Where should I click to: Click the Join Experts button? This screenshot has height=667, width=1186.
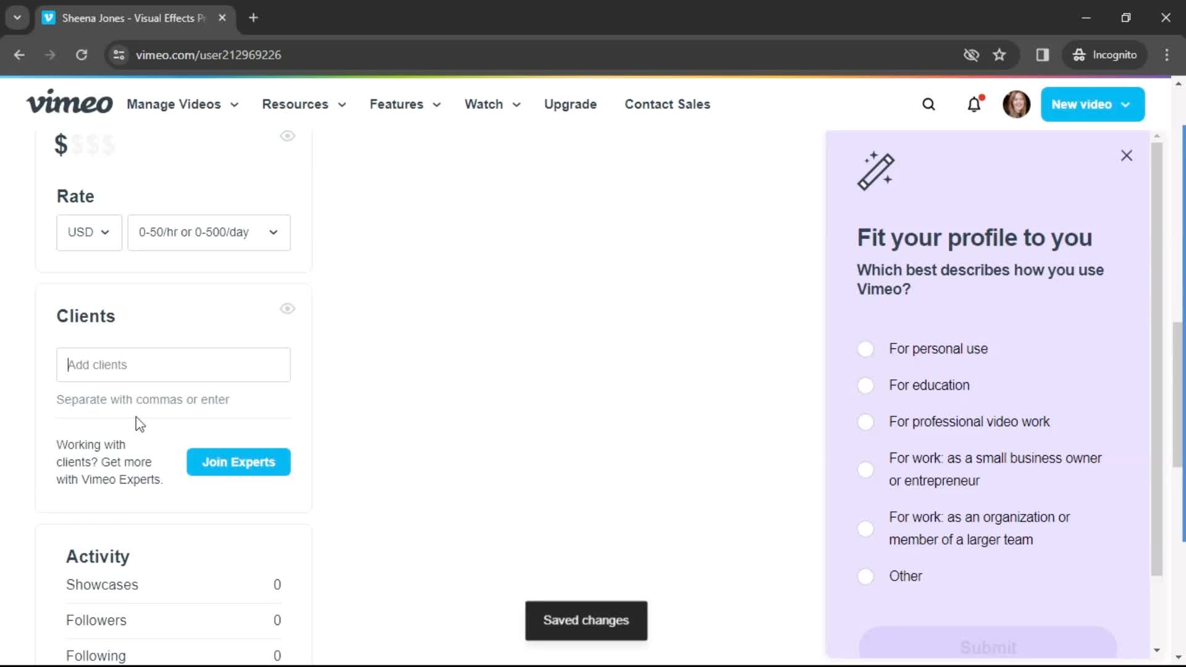tap(238, 462)
